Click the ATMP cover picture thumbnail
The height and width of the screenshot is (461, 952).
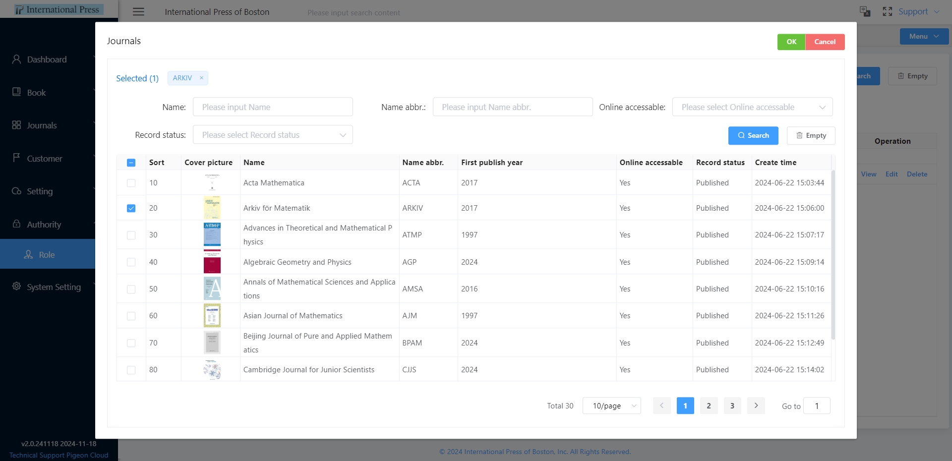point(212,234)
